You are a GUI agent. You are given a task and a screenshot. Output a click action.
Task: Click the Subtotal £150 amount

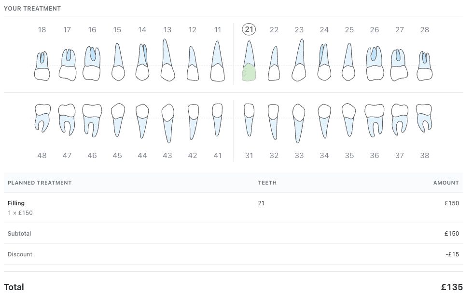452,234
